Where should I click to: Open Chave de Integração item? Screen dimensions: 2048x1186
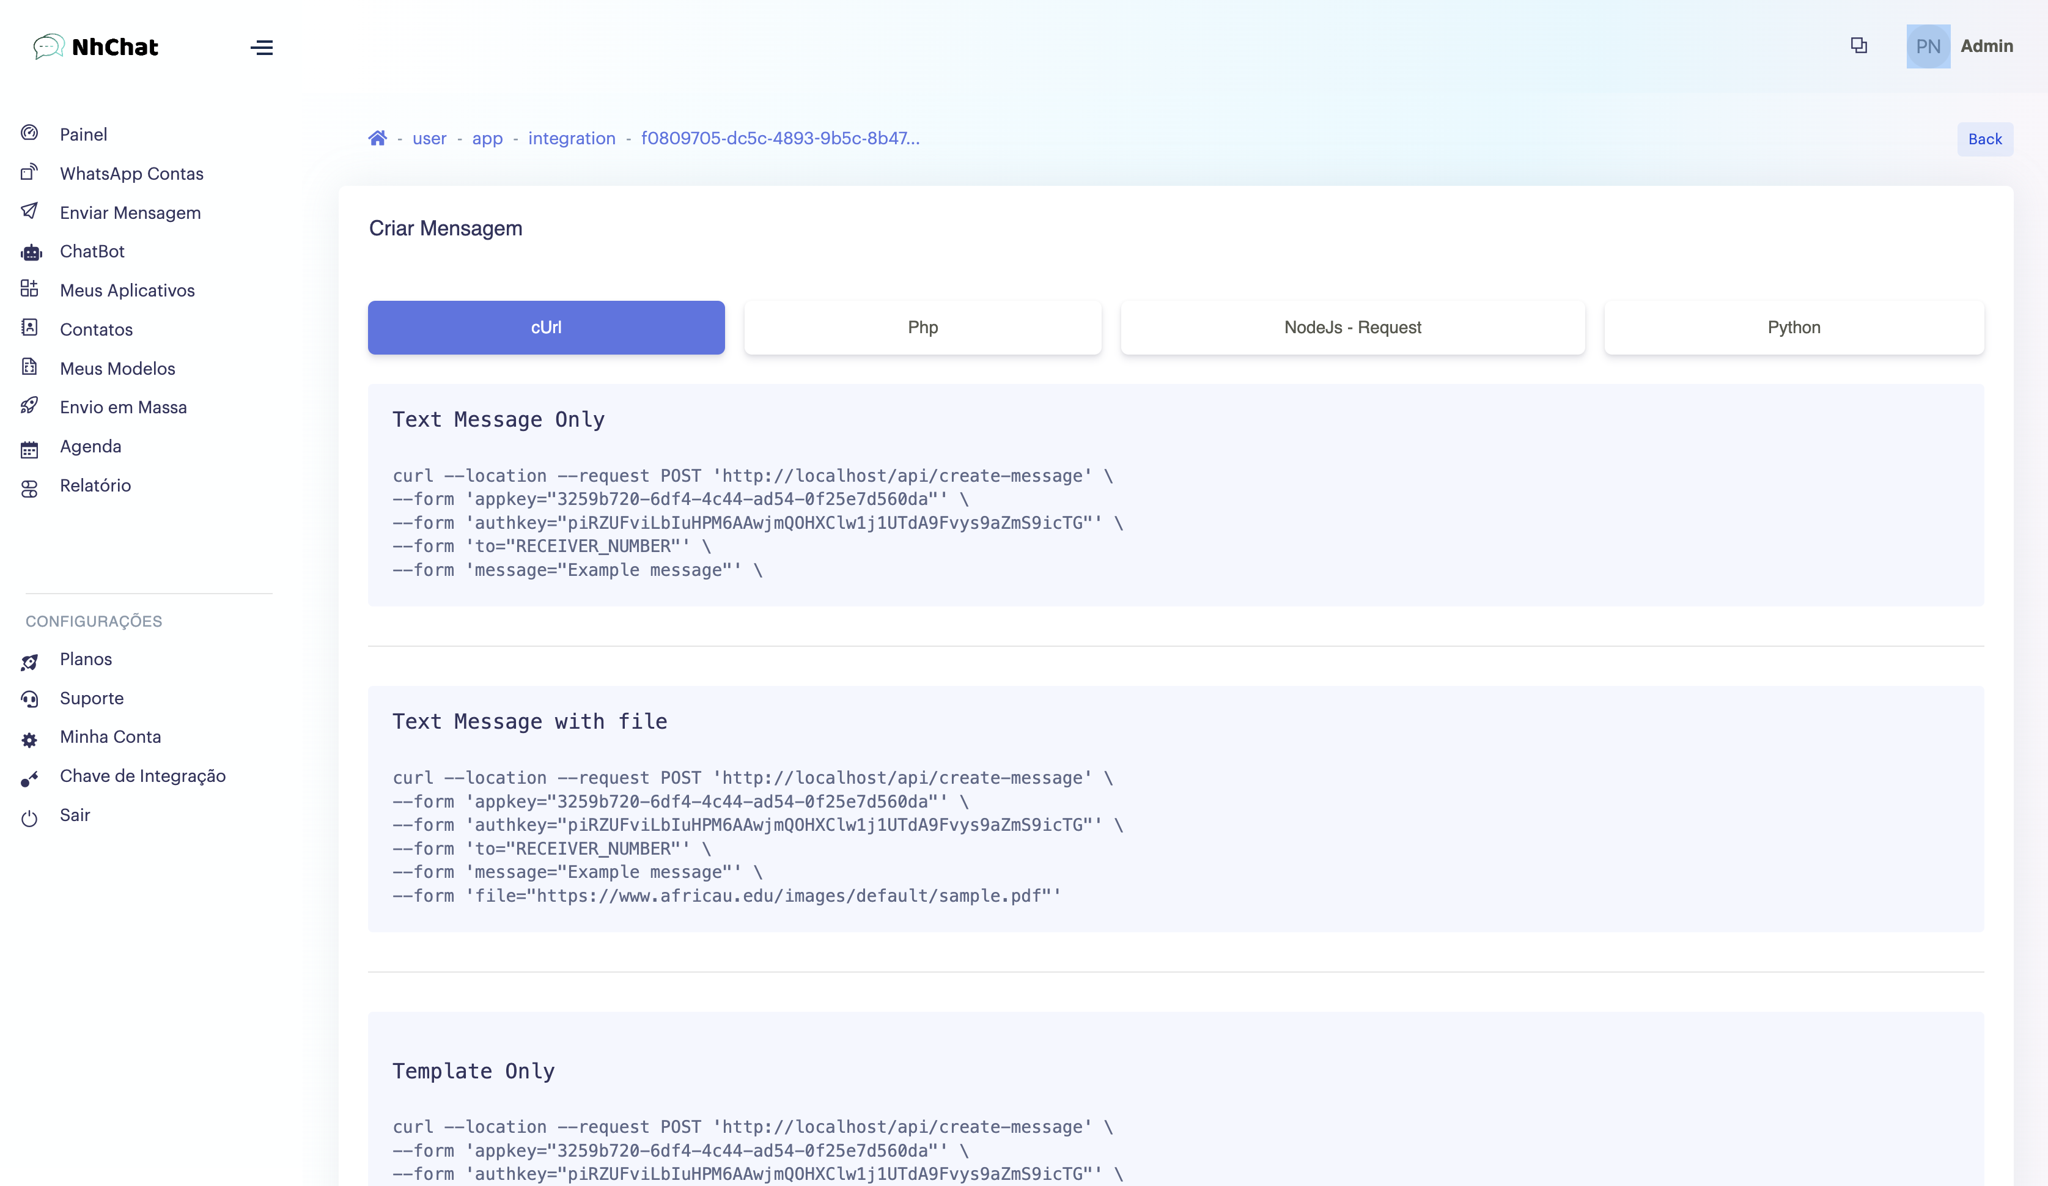pos(143,776)
